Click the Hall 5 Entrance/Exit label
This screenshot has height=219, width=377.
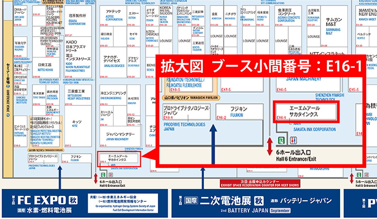click(x=366, y=184)
